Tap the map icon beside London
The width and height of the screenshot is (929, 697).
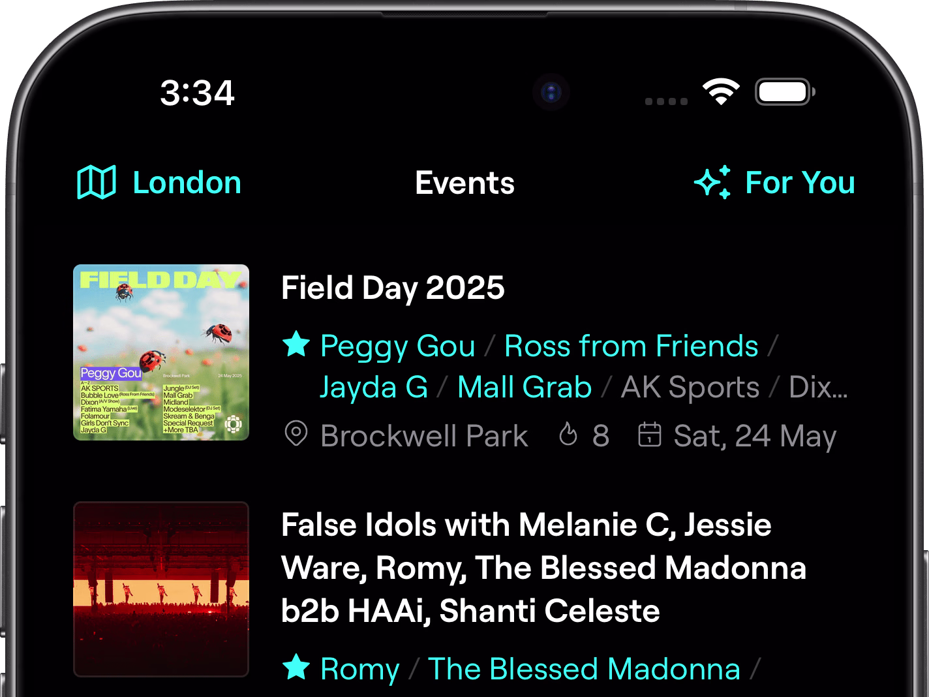coord(96,182)
